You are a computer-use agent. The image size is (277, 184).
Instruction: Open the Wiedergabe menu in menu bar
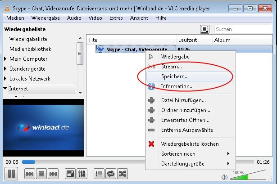(45, 18)
